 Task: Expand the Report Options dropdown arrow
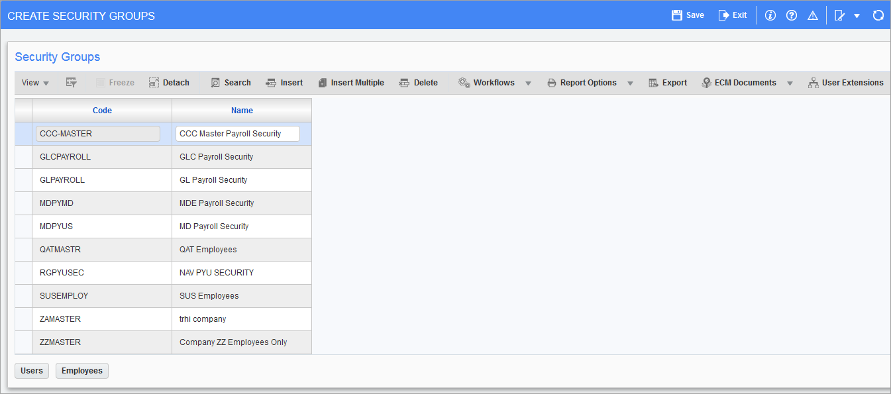630,83
